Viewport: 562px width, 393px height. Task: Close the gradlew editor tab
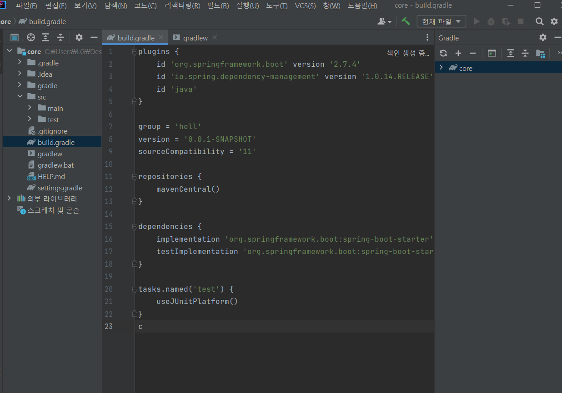pyautogui.click(x=215, y=37)
